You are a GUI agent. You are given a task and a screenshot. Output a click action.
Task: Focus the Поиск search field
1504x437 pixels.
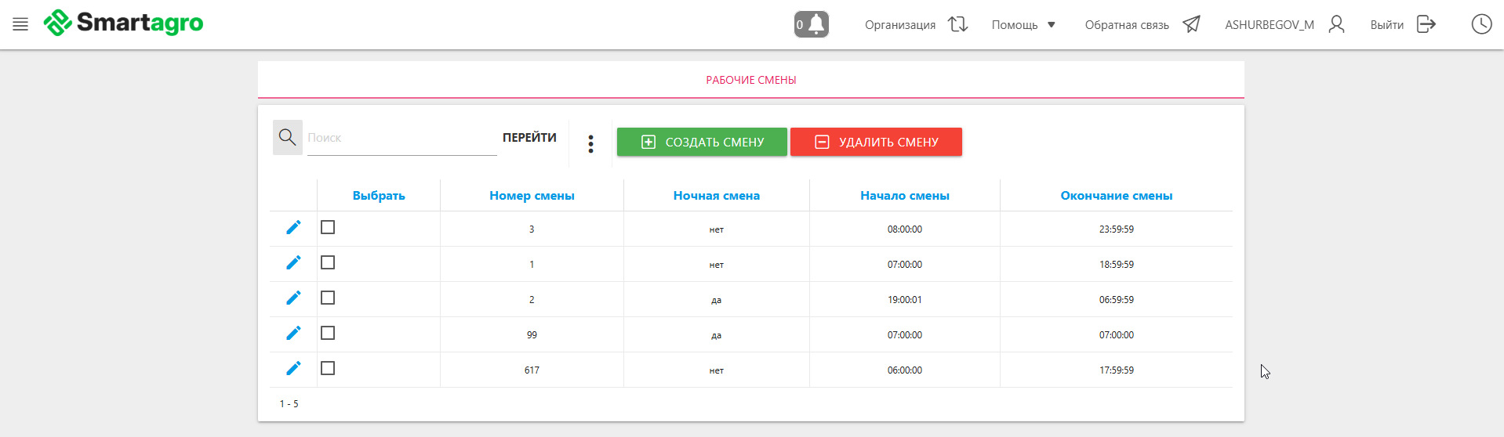coord(401,138)
